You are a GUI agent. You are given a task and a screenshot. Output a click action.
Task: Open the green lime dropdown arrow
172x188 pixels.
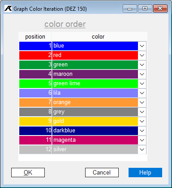point(142,83)
